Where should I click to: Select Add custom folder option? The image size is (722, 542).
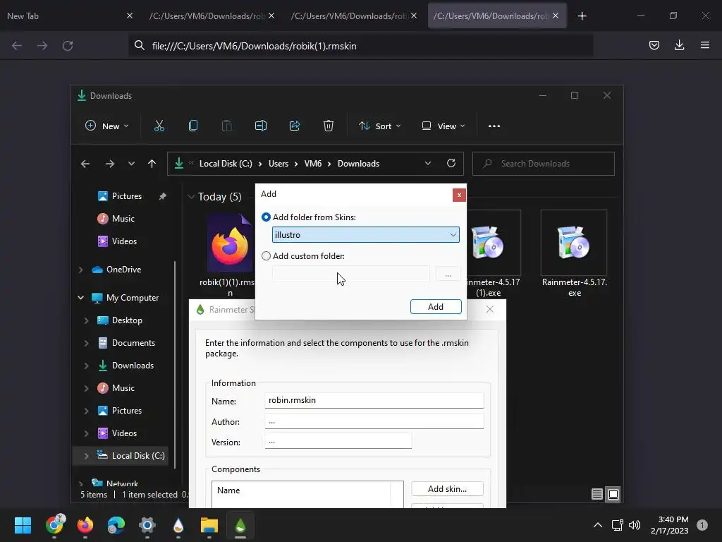[x=266, y=255]
